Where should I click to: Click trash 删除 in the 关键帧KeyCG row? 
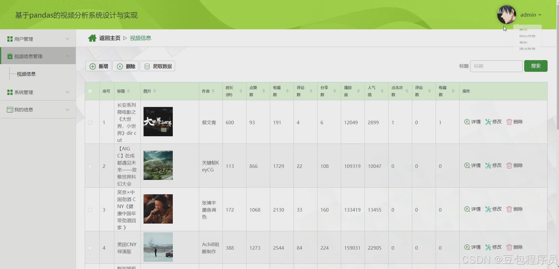click(x=515, y=165)
